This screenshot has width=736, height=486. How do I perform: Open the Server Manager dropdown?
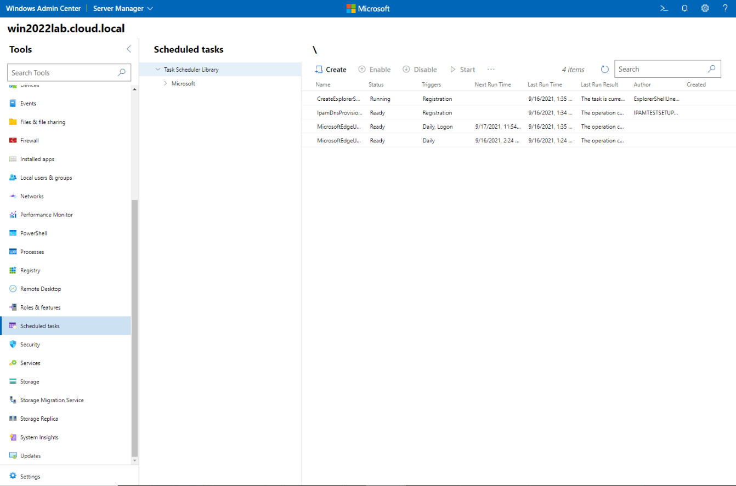pyautogui.click(x=123, y=8)
